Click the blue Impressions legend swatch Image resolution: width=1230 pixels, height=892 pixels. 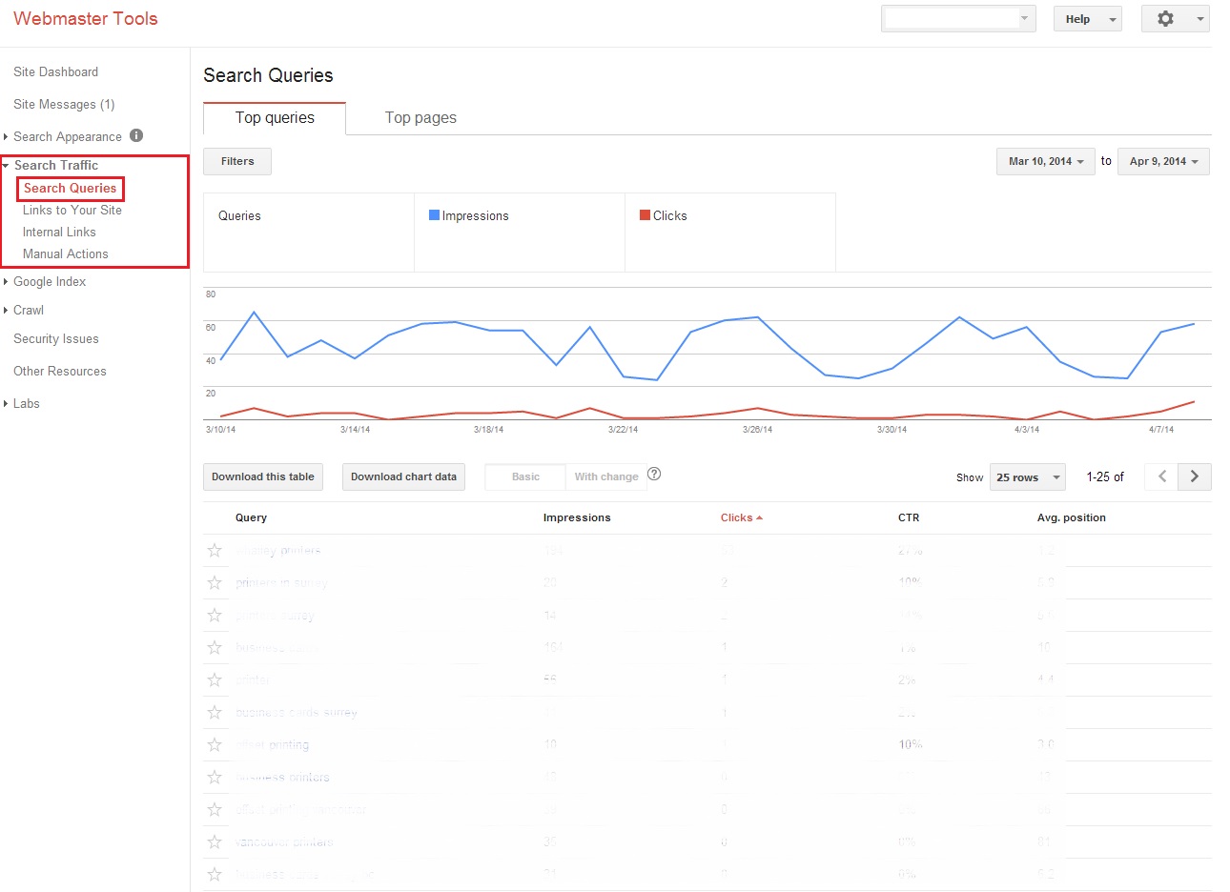click(434, 215)
